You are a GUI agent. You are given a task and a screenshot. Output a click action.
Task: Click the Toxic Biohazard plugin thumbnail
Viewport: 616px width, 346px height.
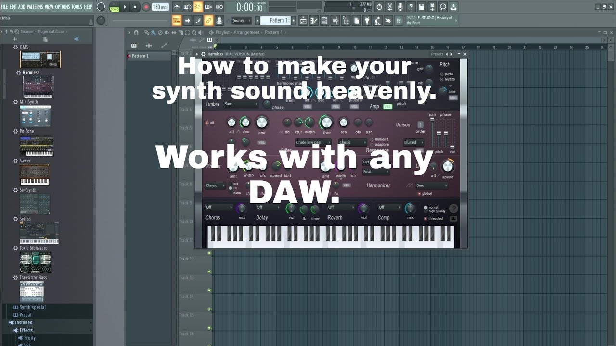coord(36,262)
